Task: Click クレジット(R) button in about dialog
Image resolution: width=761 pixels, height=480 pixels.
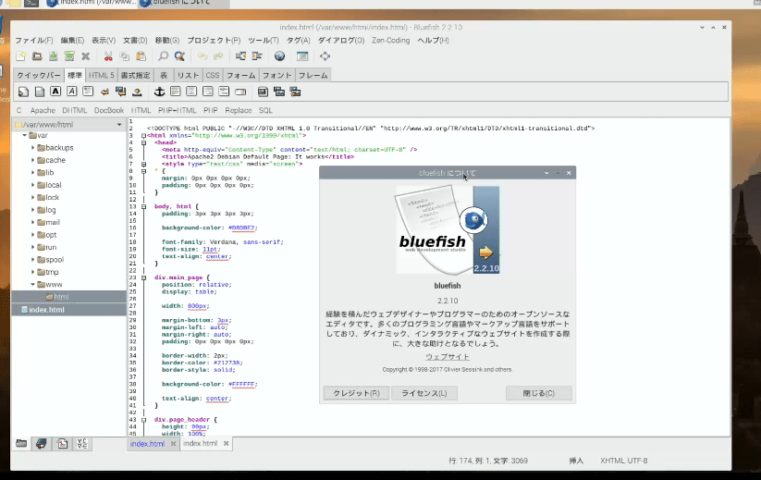Action: pos(356,393)
